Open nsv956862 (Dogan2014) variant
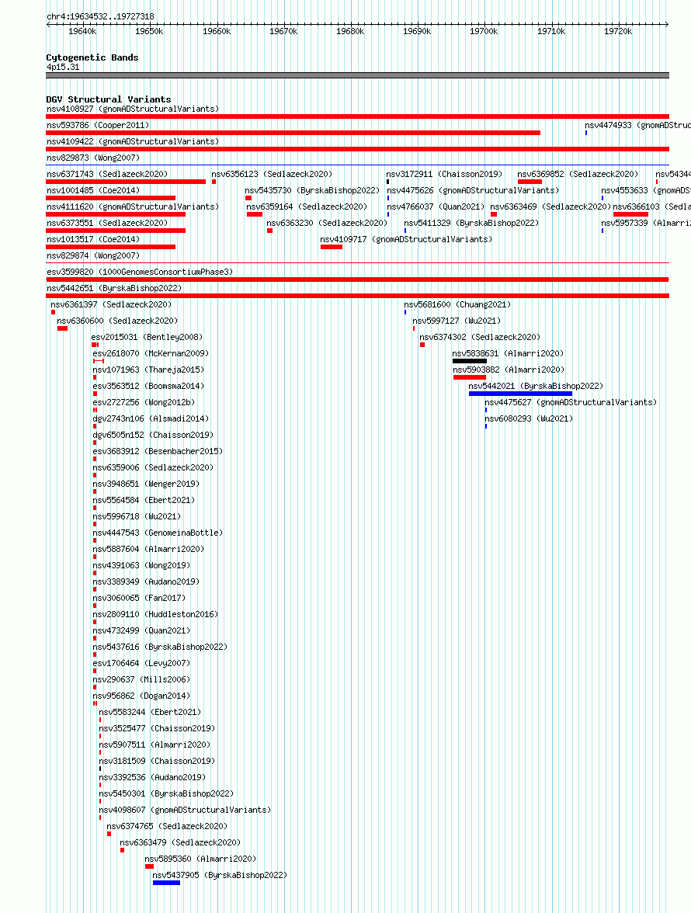 pyautogui.click(x=141, y=696)
